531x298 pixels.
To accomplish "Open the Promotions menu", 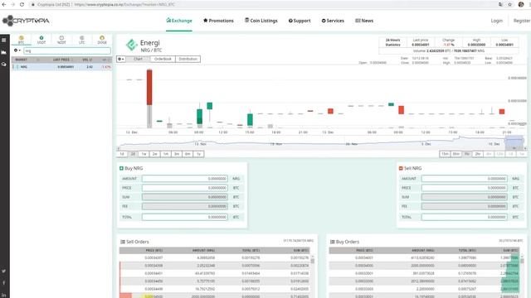I will [x=218, y=21].
